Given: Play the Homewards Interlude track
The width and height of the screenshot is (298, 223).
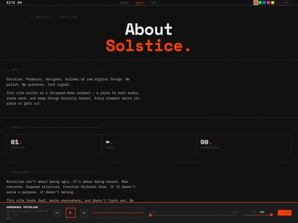Looking at the screenshot, I should point(71,213).
